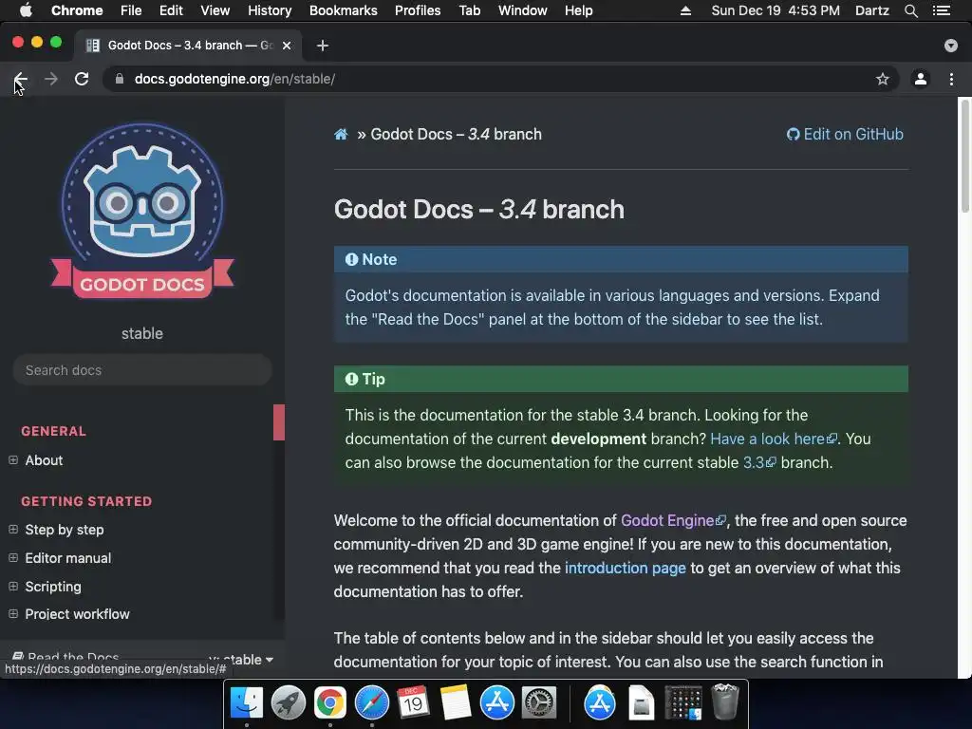Open the Chrome profile avatar menu
972x729 pixels.
pos(921,79)
